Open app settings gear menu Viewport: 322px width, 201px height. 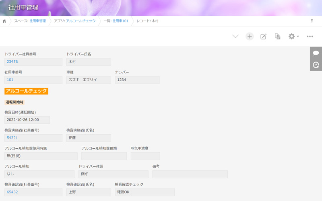[x=294, y=37]
